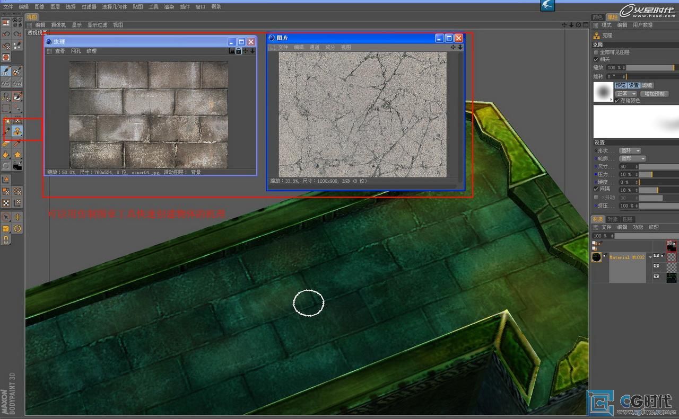Toggle the third layer eye icon

656,276
